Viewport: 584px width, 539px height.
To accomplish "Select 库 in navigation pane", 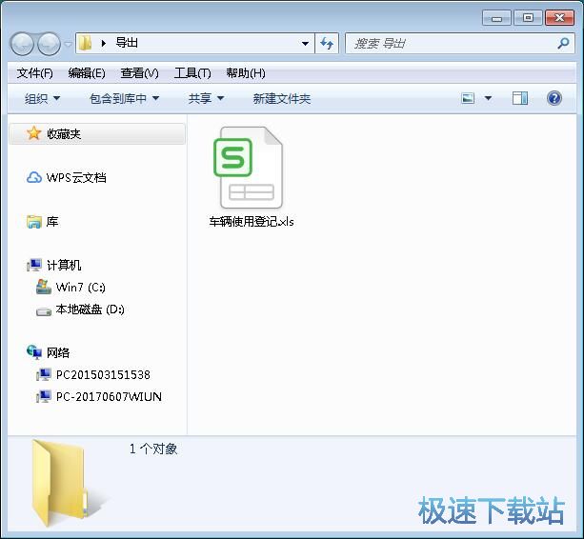I will [52, 222].
